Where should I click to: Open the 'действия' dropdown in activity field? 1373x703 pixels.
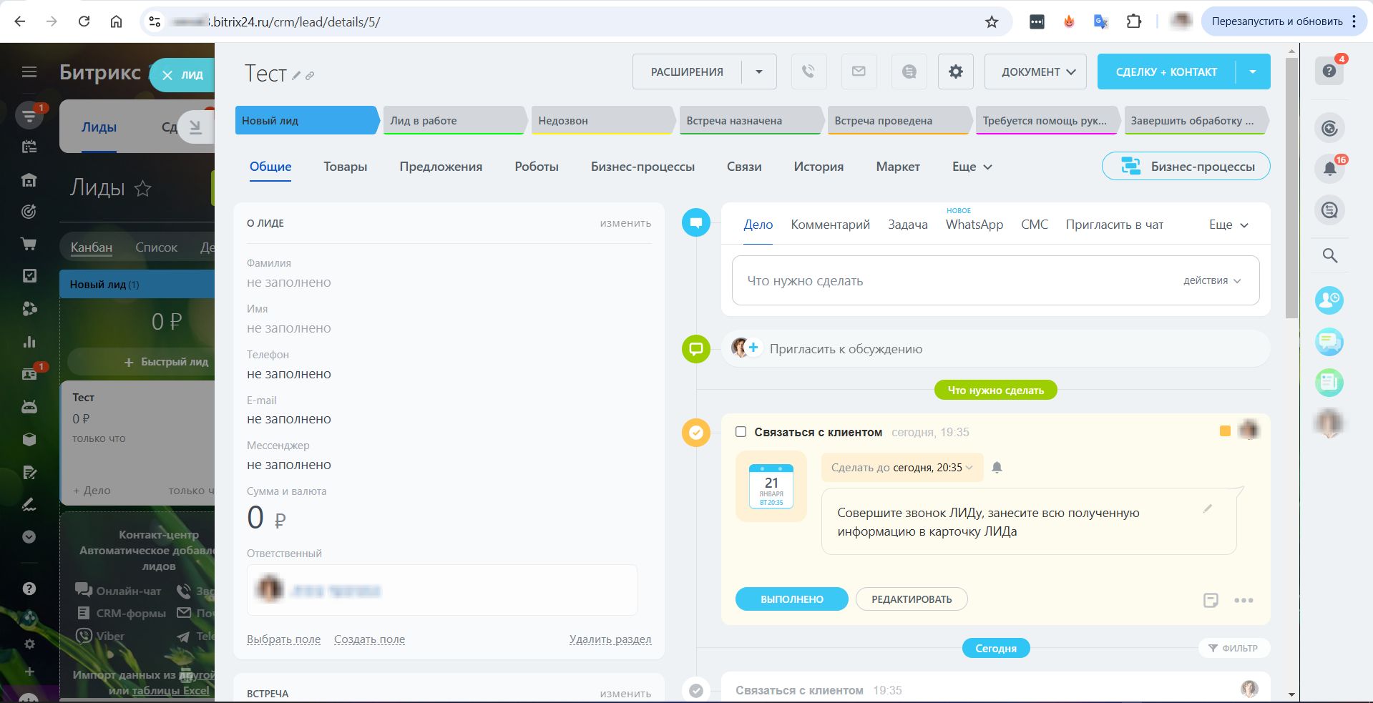tap(1211, 281)
